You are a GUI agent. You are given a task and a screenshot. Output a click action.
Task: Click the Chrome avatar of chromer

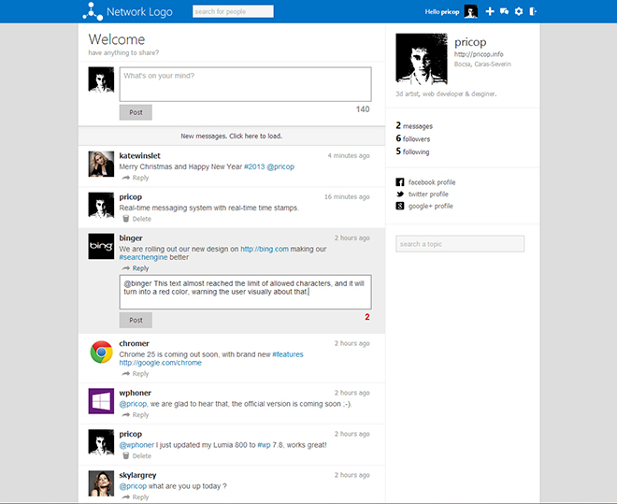(101, 352)
